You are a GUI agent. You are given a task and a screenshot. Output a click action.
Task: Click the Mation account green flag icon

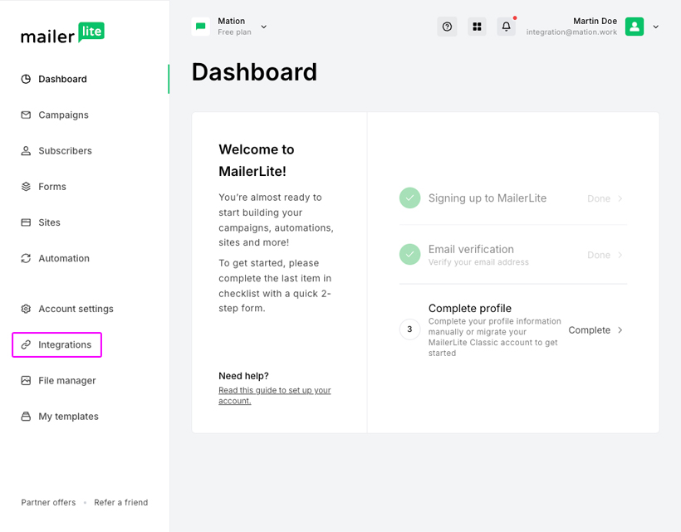click(201, 27)
